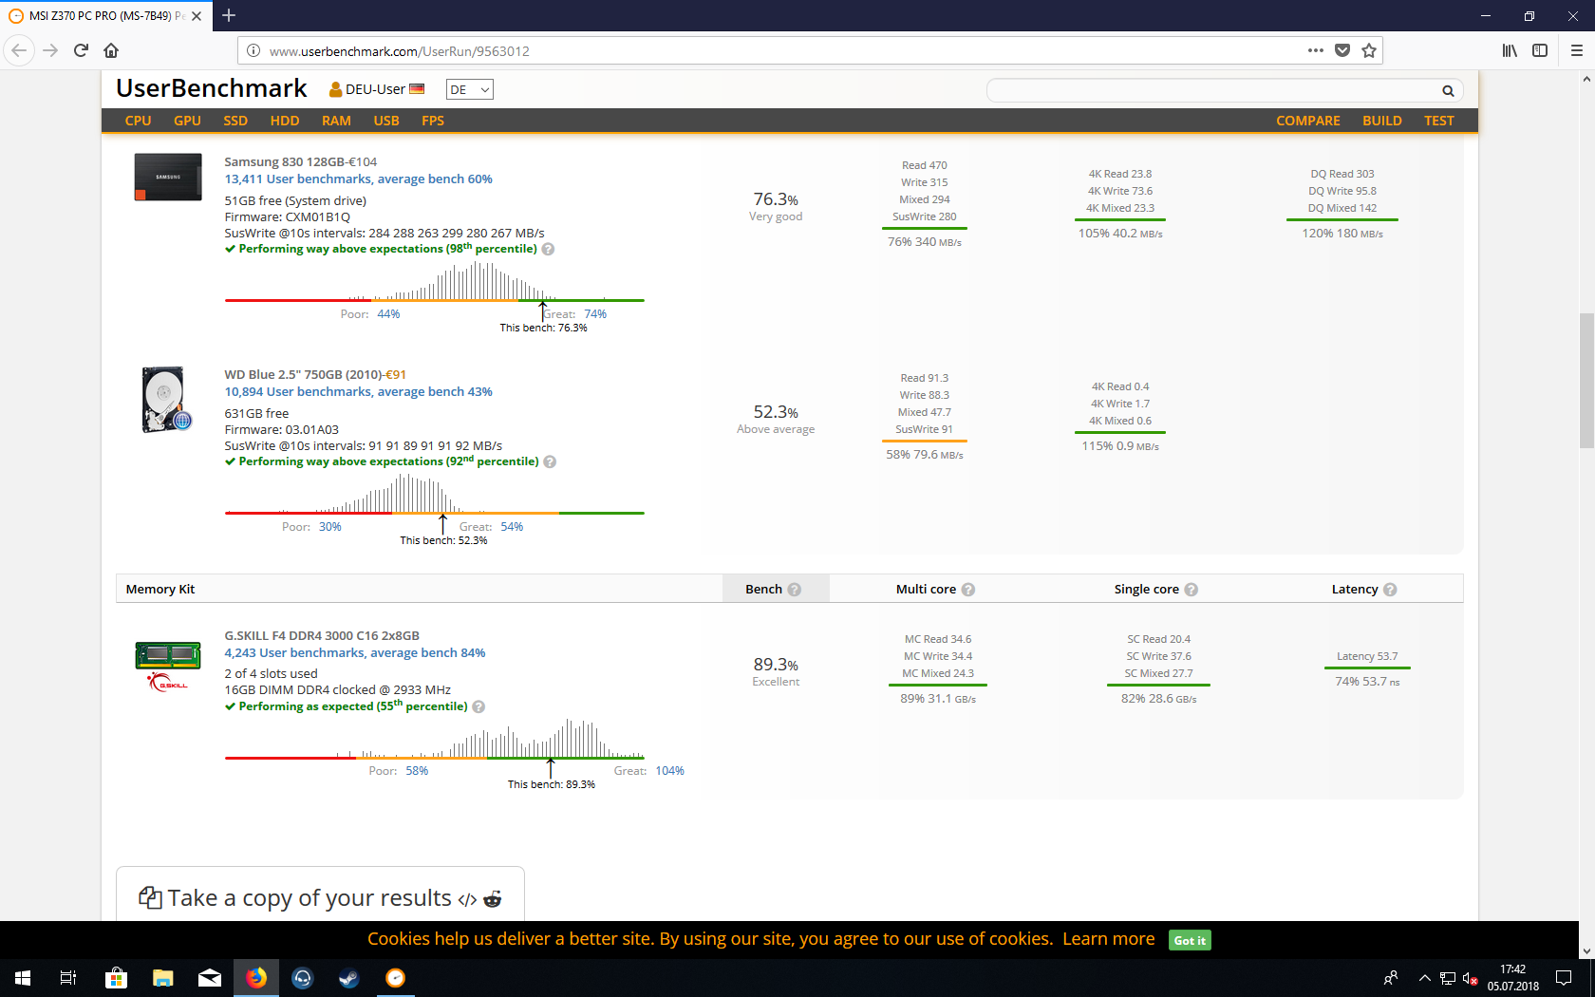Open File Explorer from the taskbar

[x=163, y=978]
